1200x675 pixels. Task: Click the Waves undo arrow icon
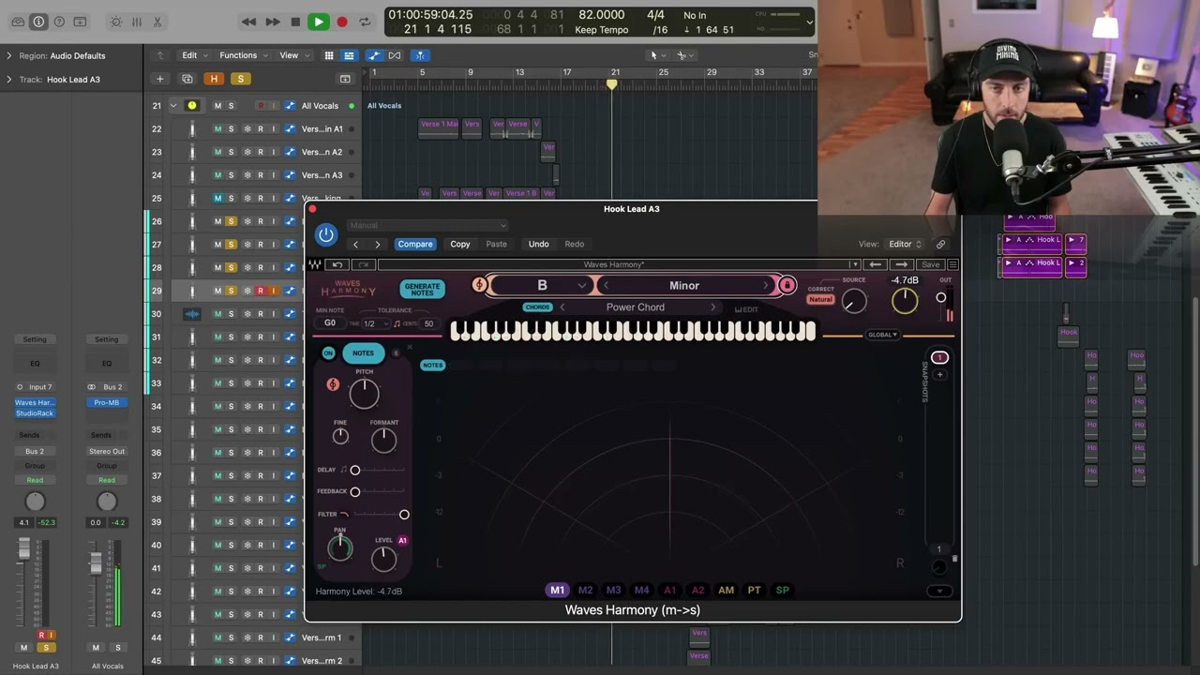[x=337, y=265]
